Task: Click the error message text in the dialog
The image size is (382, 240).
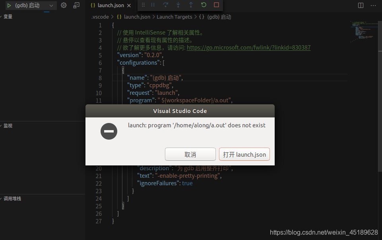Action: pos(197,125)
